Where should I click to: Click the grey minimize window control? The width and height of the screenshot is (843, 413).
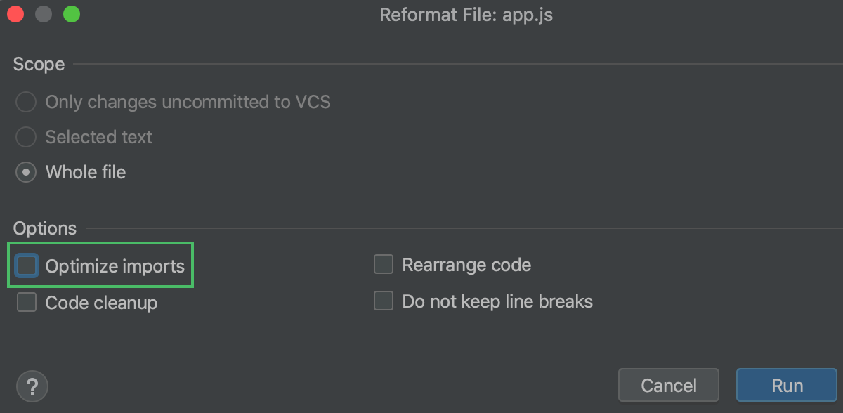(x=43, y=13)
